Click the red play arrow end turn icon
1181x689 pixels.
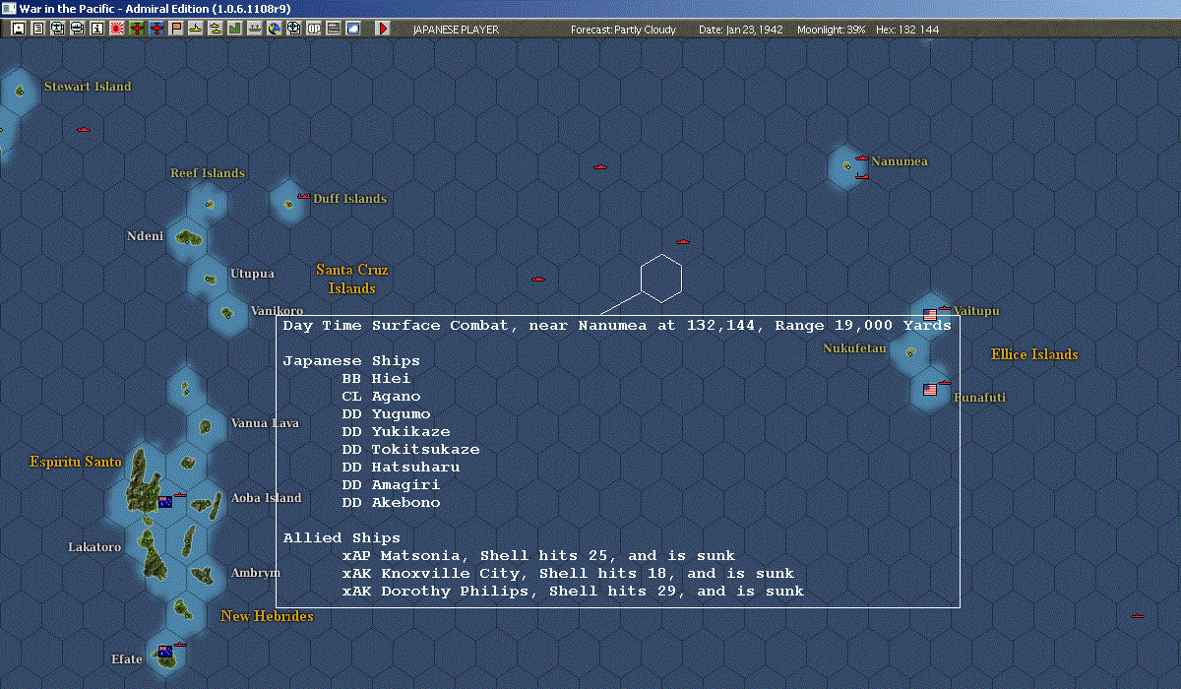click(383, 29)
